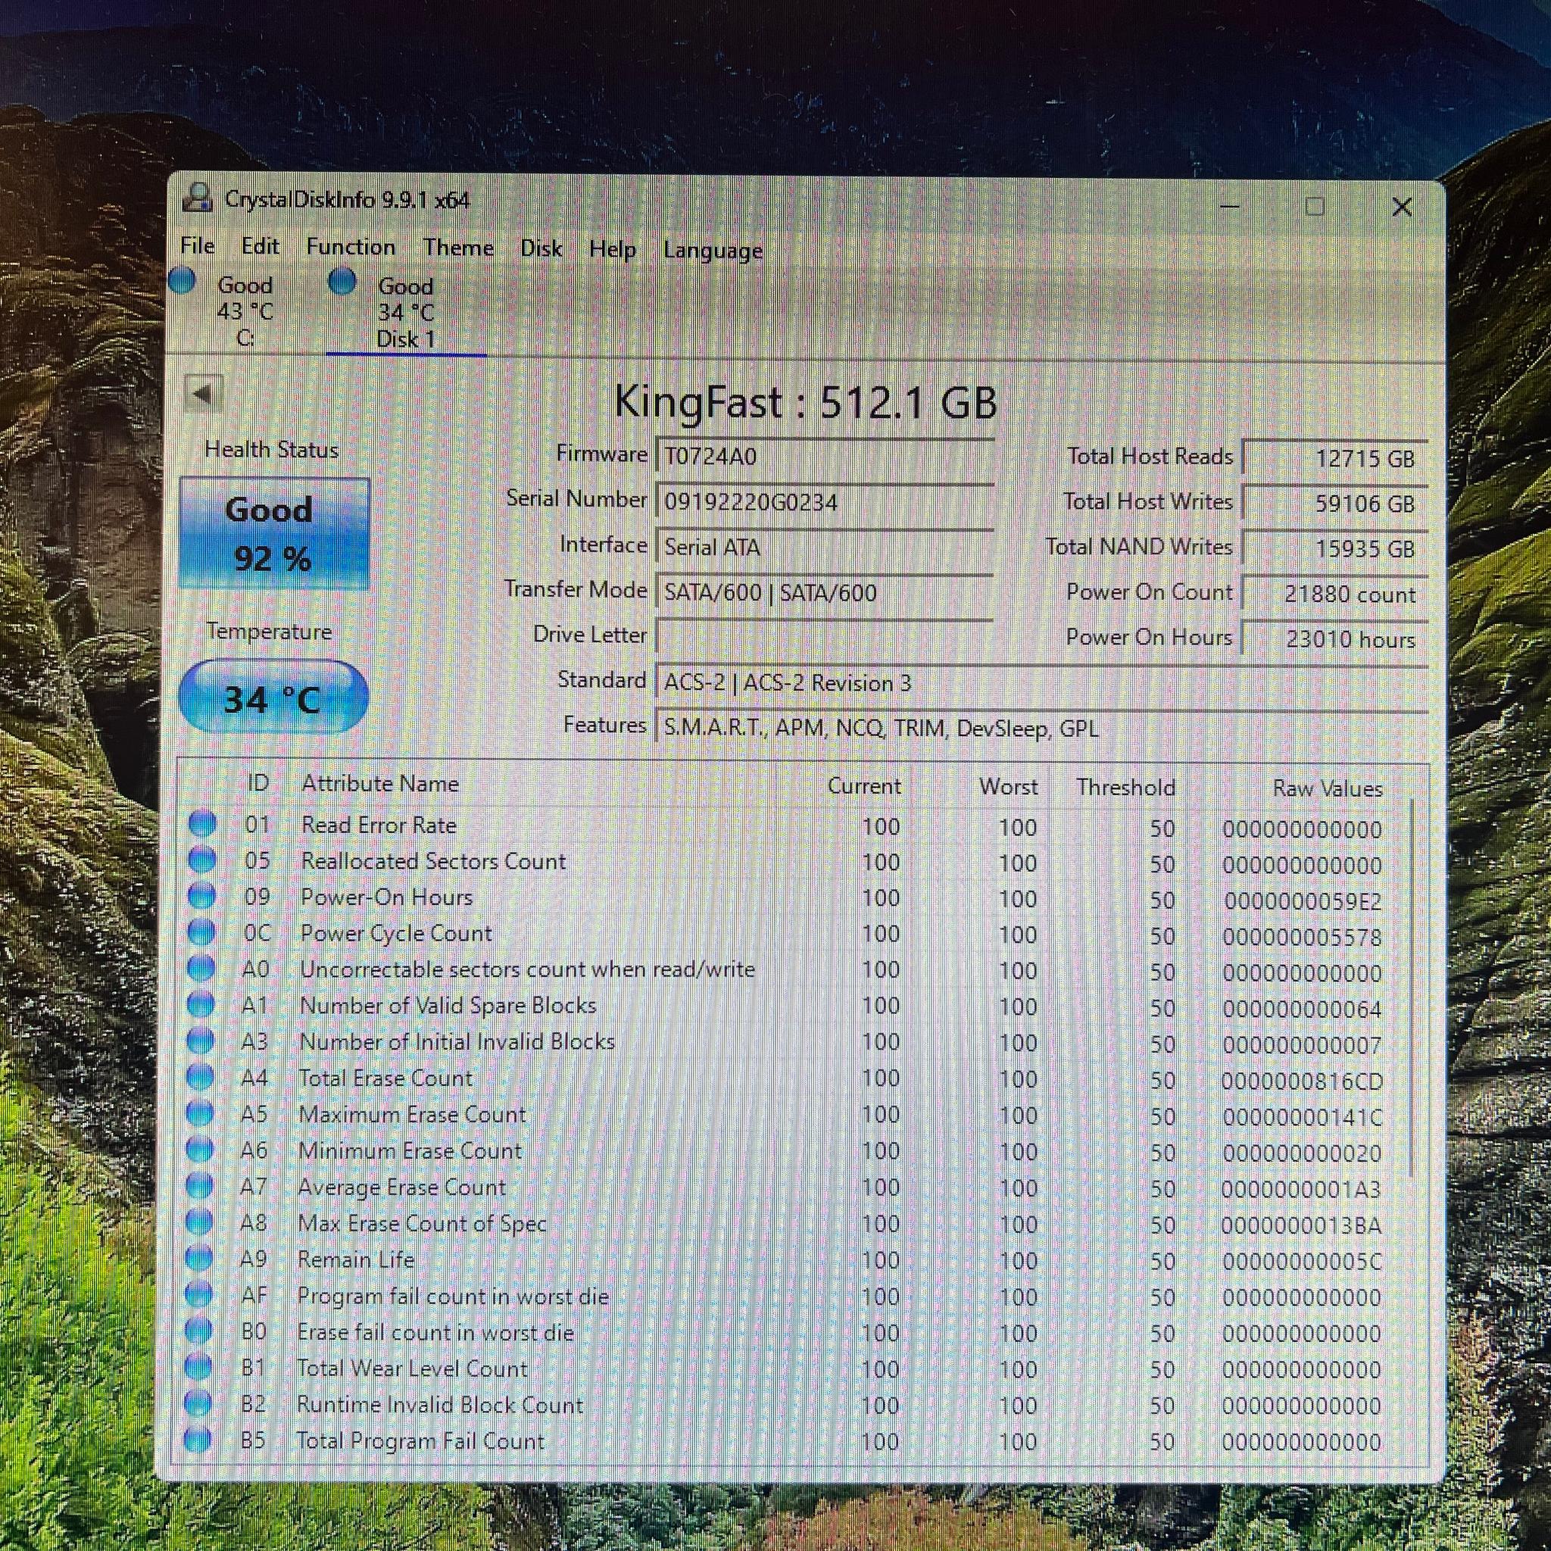Click the 34 °C temperature button
Viewport: 1551px width, 1551px height.
[x=273, y=697]
